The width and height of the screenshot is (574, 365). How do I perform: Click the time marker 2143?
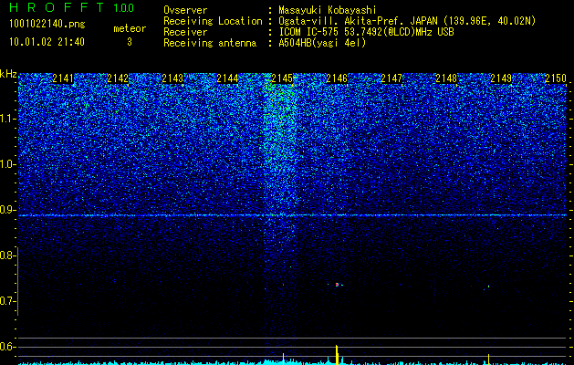click(x=172, y=78)
